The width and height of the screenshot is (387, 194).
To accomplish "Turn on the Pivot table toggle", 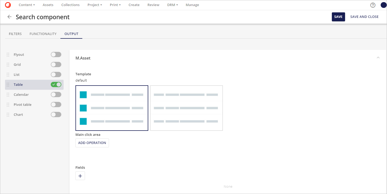I will point(56,105).
